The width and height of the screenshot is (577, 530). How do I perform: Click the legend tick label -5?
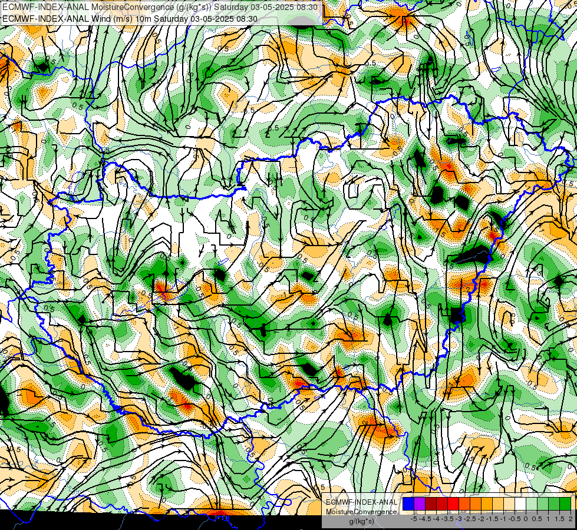coord(414,519)
